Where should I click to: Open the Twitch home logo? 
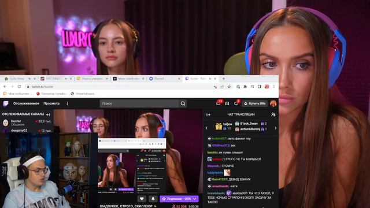coord(6,103)
